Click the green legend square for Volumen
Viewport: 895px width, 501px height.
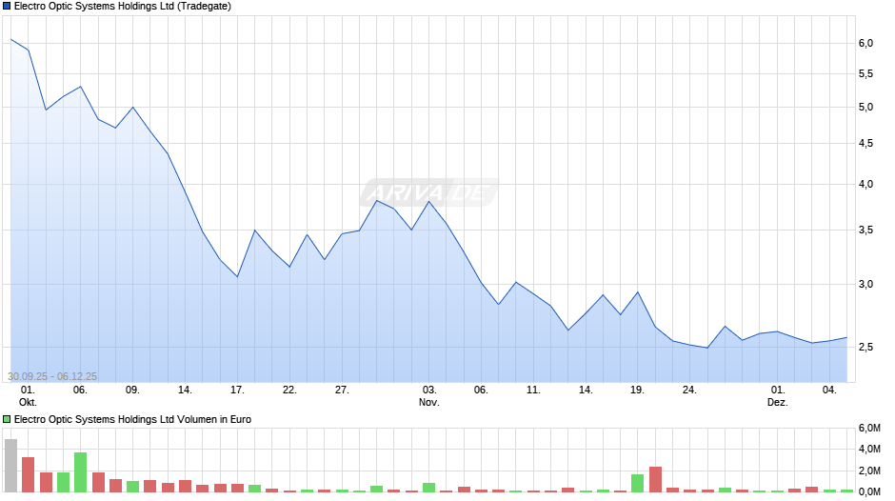(x=7, y=419)
